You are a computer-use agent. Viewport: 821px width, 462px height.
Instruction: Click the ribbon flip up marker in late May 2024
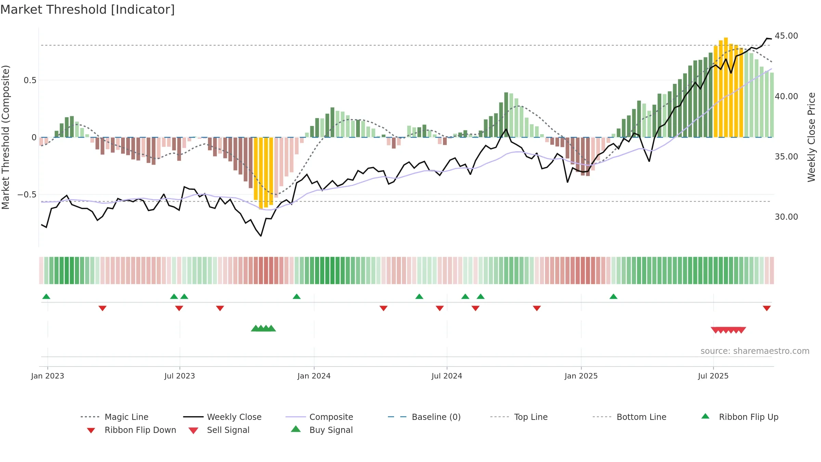(419, 296)
